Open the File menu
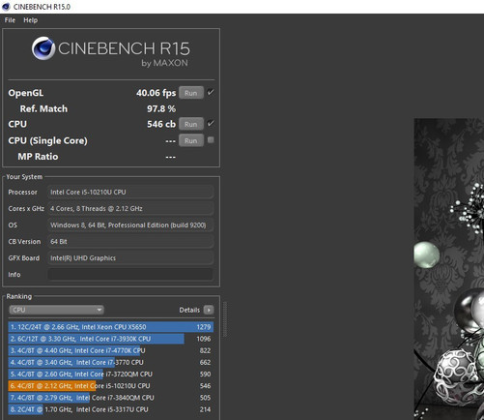This screenshot has height=420, width=484. pos(10,20)
